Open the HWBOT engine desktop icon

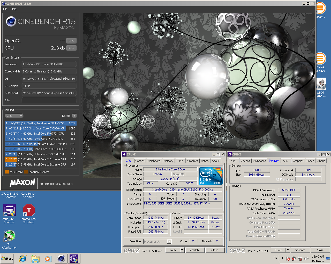[x=321, y=88]
